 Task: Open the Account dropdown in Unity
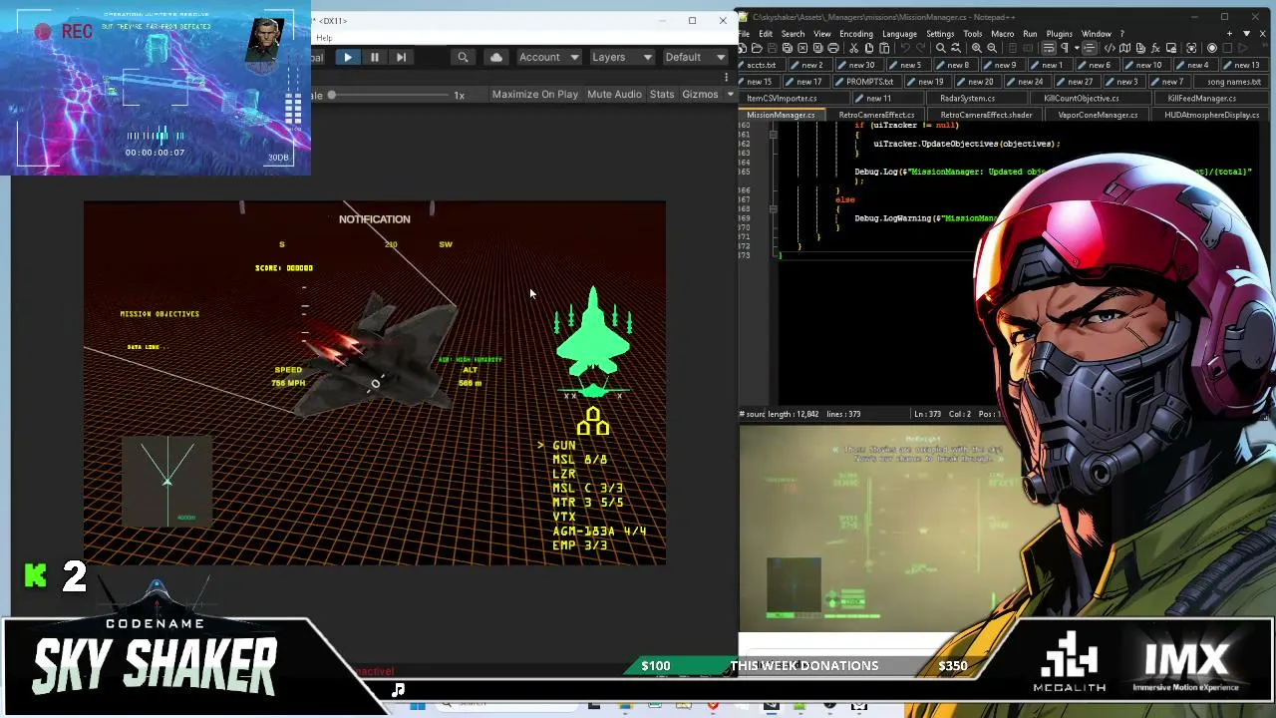point(548,58)
